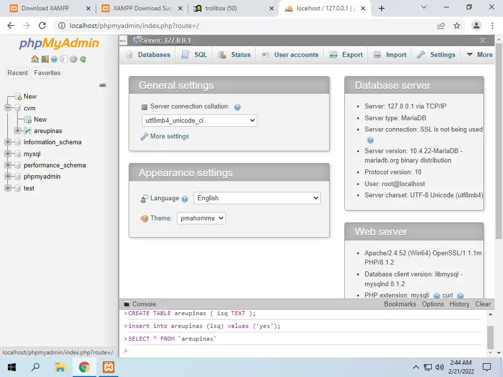Reload the browser page
This screenshot has width=503, height=377.
point(42,26)
